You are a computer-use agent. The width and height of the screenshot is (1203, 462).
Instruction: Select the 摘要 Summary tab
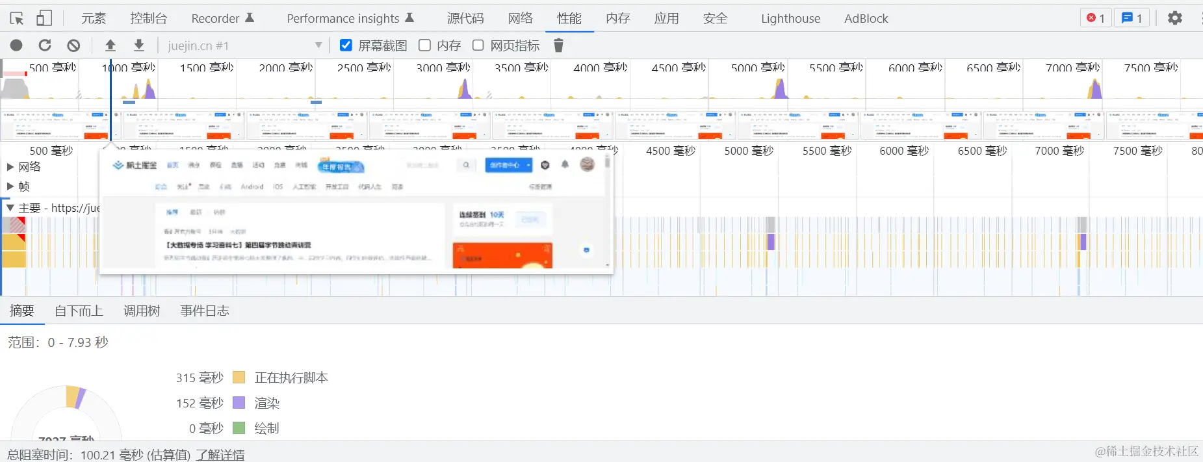[22, 311]
